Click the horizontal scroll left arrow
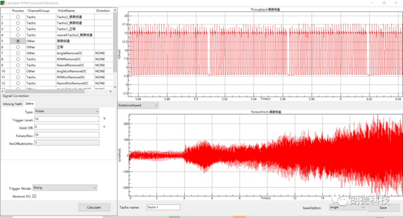This screenshot has height=218, width=403. pyautogui.click(x=3, y=92)
